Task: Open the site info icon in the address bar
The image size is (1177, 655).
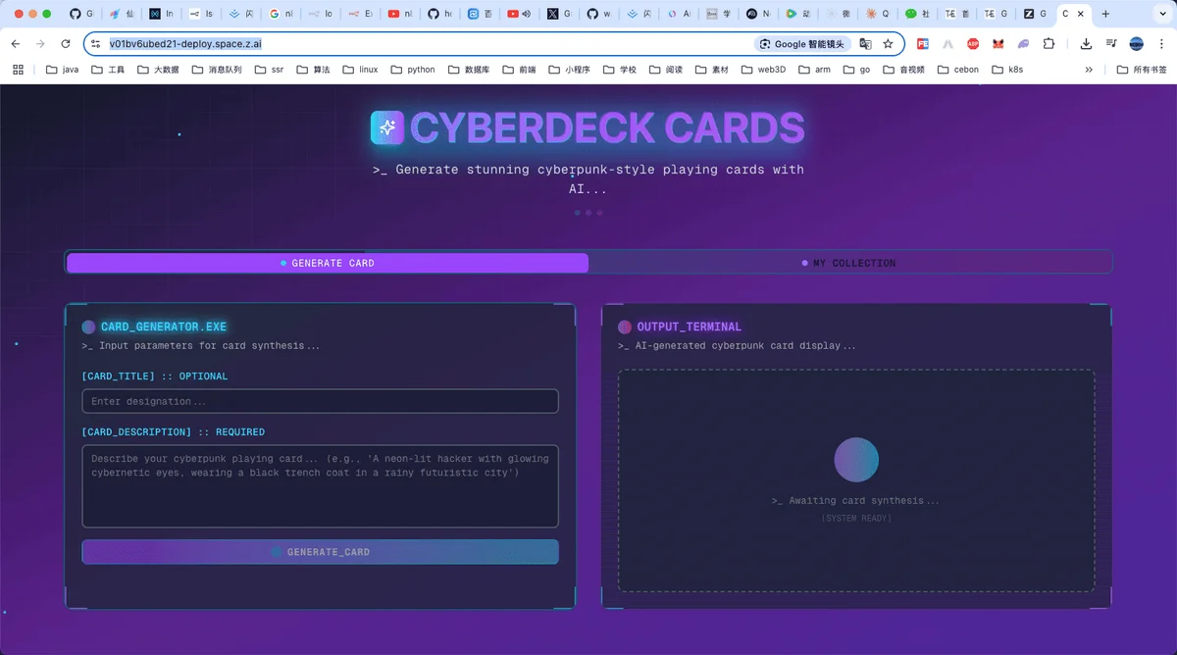Action: tap(95, 44)
